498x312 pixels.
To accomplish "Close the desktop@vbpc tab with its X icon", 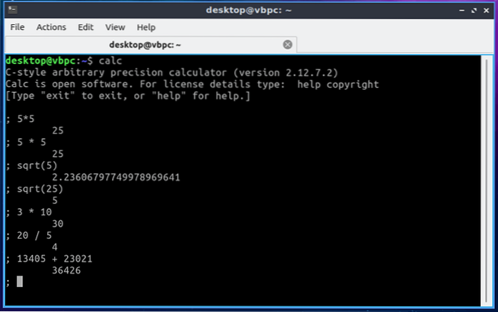I will (x=288, y=44).
